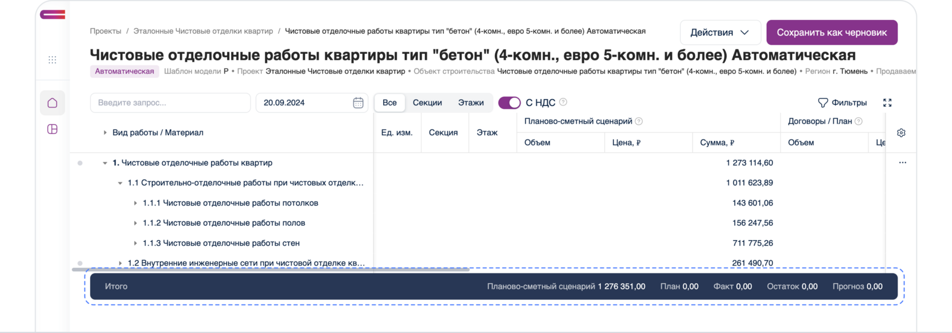Image resolution: width=952 pixels, height=333 pixels.
Task: Show help icon for Планово-сметный сценарий
Action: [639, 121]
